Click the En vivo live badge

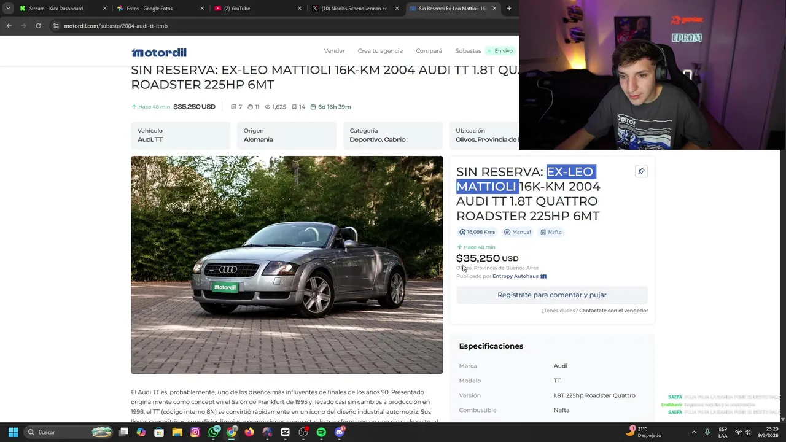tap(500, 51)
